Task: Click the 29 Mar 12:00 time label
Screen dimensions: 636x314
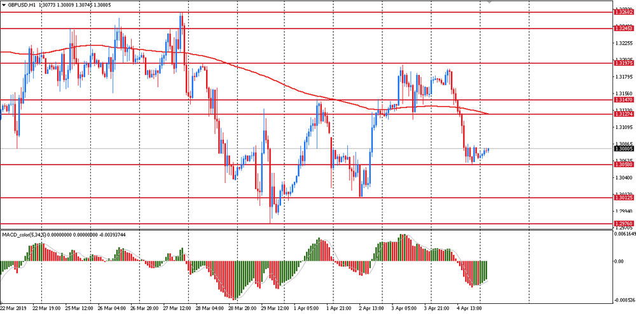Action: (275, 308)
